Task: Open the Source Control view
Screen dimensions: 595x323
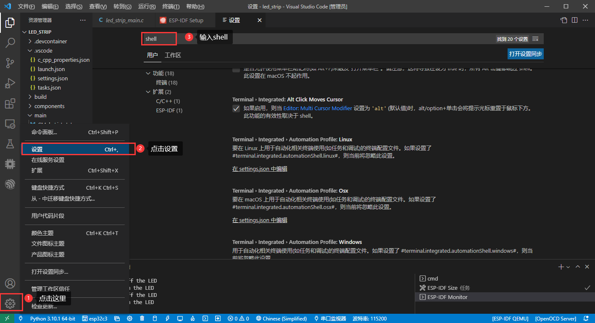Action: tap(10, 63)
